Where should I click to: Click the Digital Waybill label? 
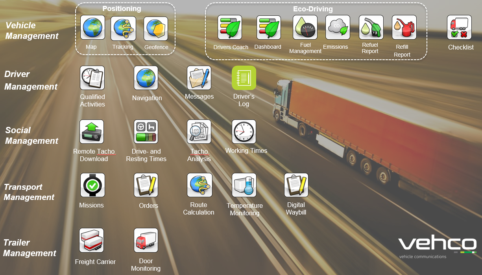(x=296, y=209)
